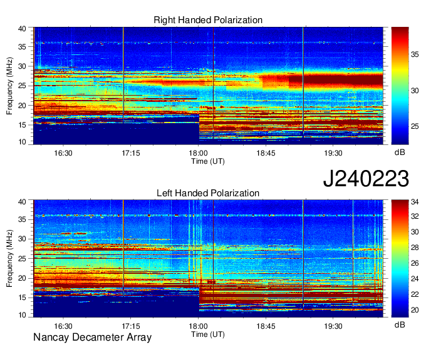
Task: Click the Right Handed plot's color scale bar
Action: coord(400,86)
